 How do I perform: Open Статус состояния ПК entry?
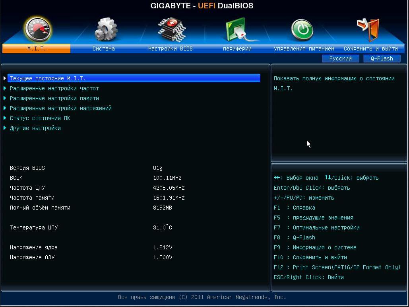pyautogui.click(x=40, y=118)
